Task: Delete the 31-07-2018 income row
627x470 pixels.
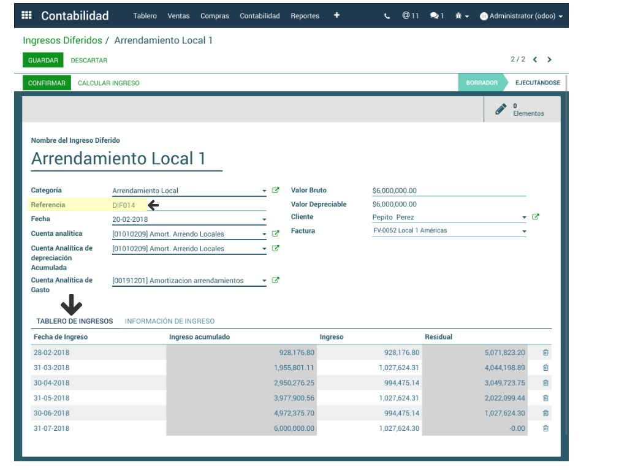Action: pos(545,428)
